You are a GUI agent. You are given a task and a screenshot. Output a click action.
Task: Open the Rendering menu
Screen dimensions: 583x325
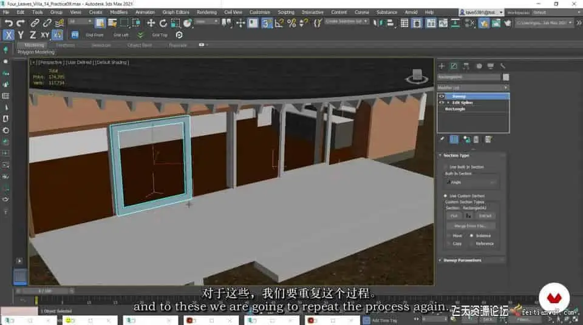click(206, 12)
